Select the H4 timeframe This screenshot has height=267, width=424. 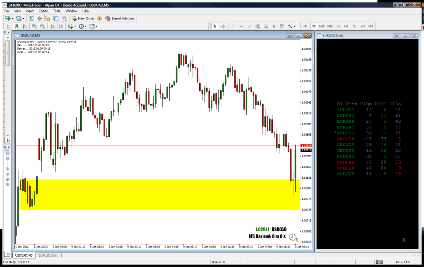coord(346,26)
